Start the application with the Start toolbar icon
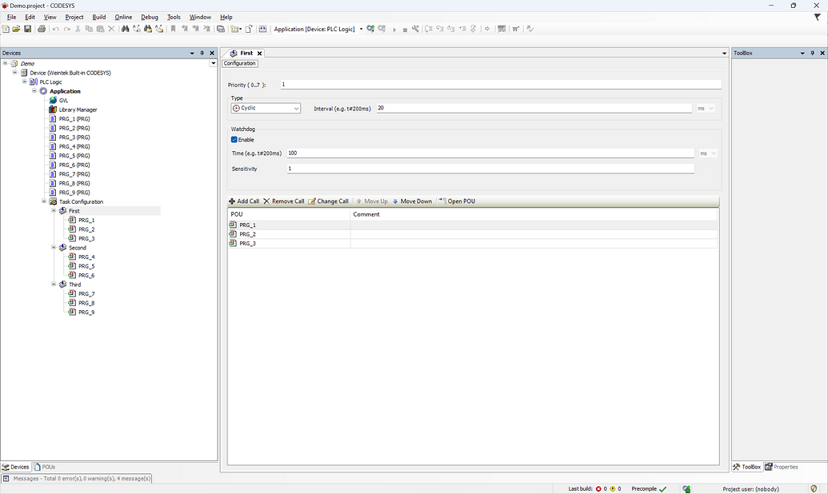Image resolution: width=828 pixels, height=494 pixels. pyautogui.click(x=394, y=29)
